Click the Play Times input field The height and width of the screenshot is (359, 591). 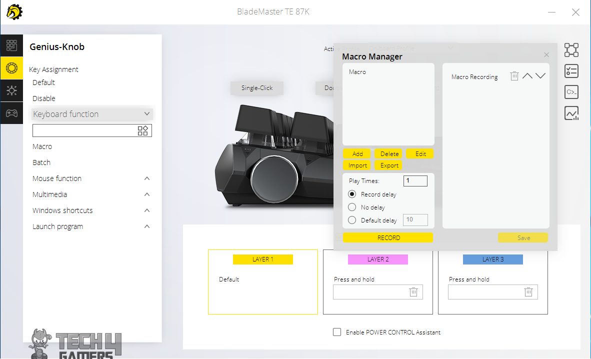click(415, 180)
